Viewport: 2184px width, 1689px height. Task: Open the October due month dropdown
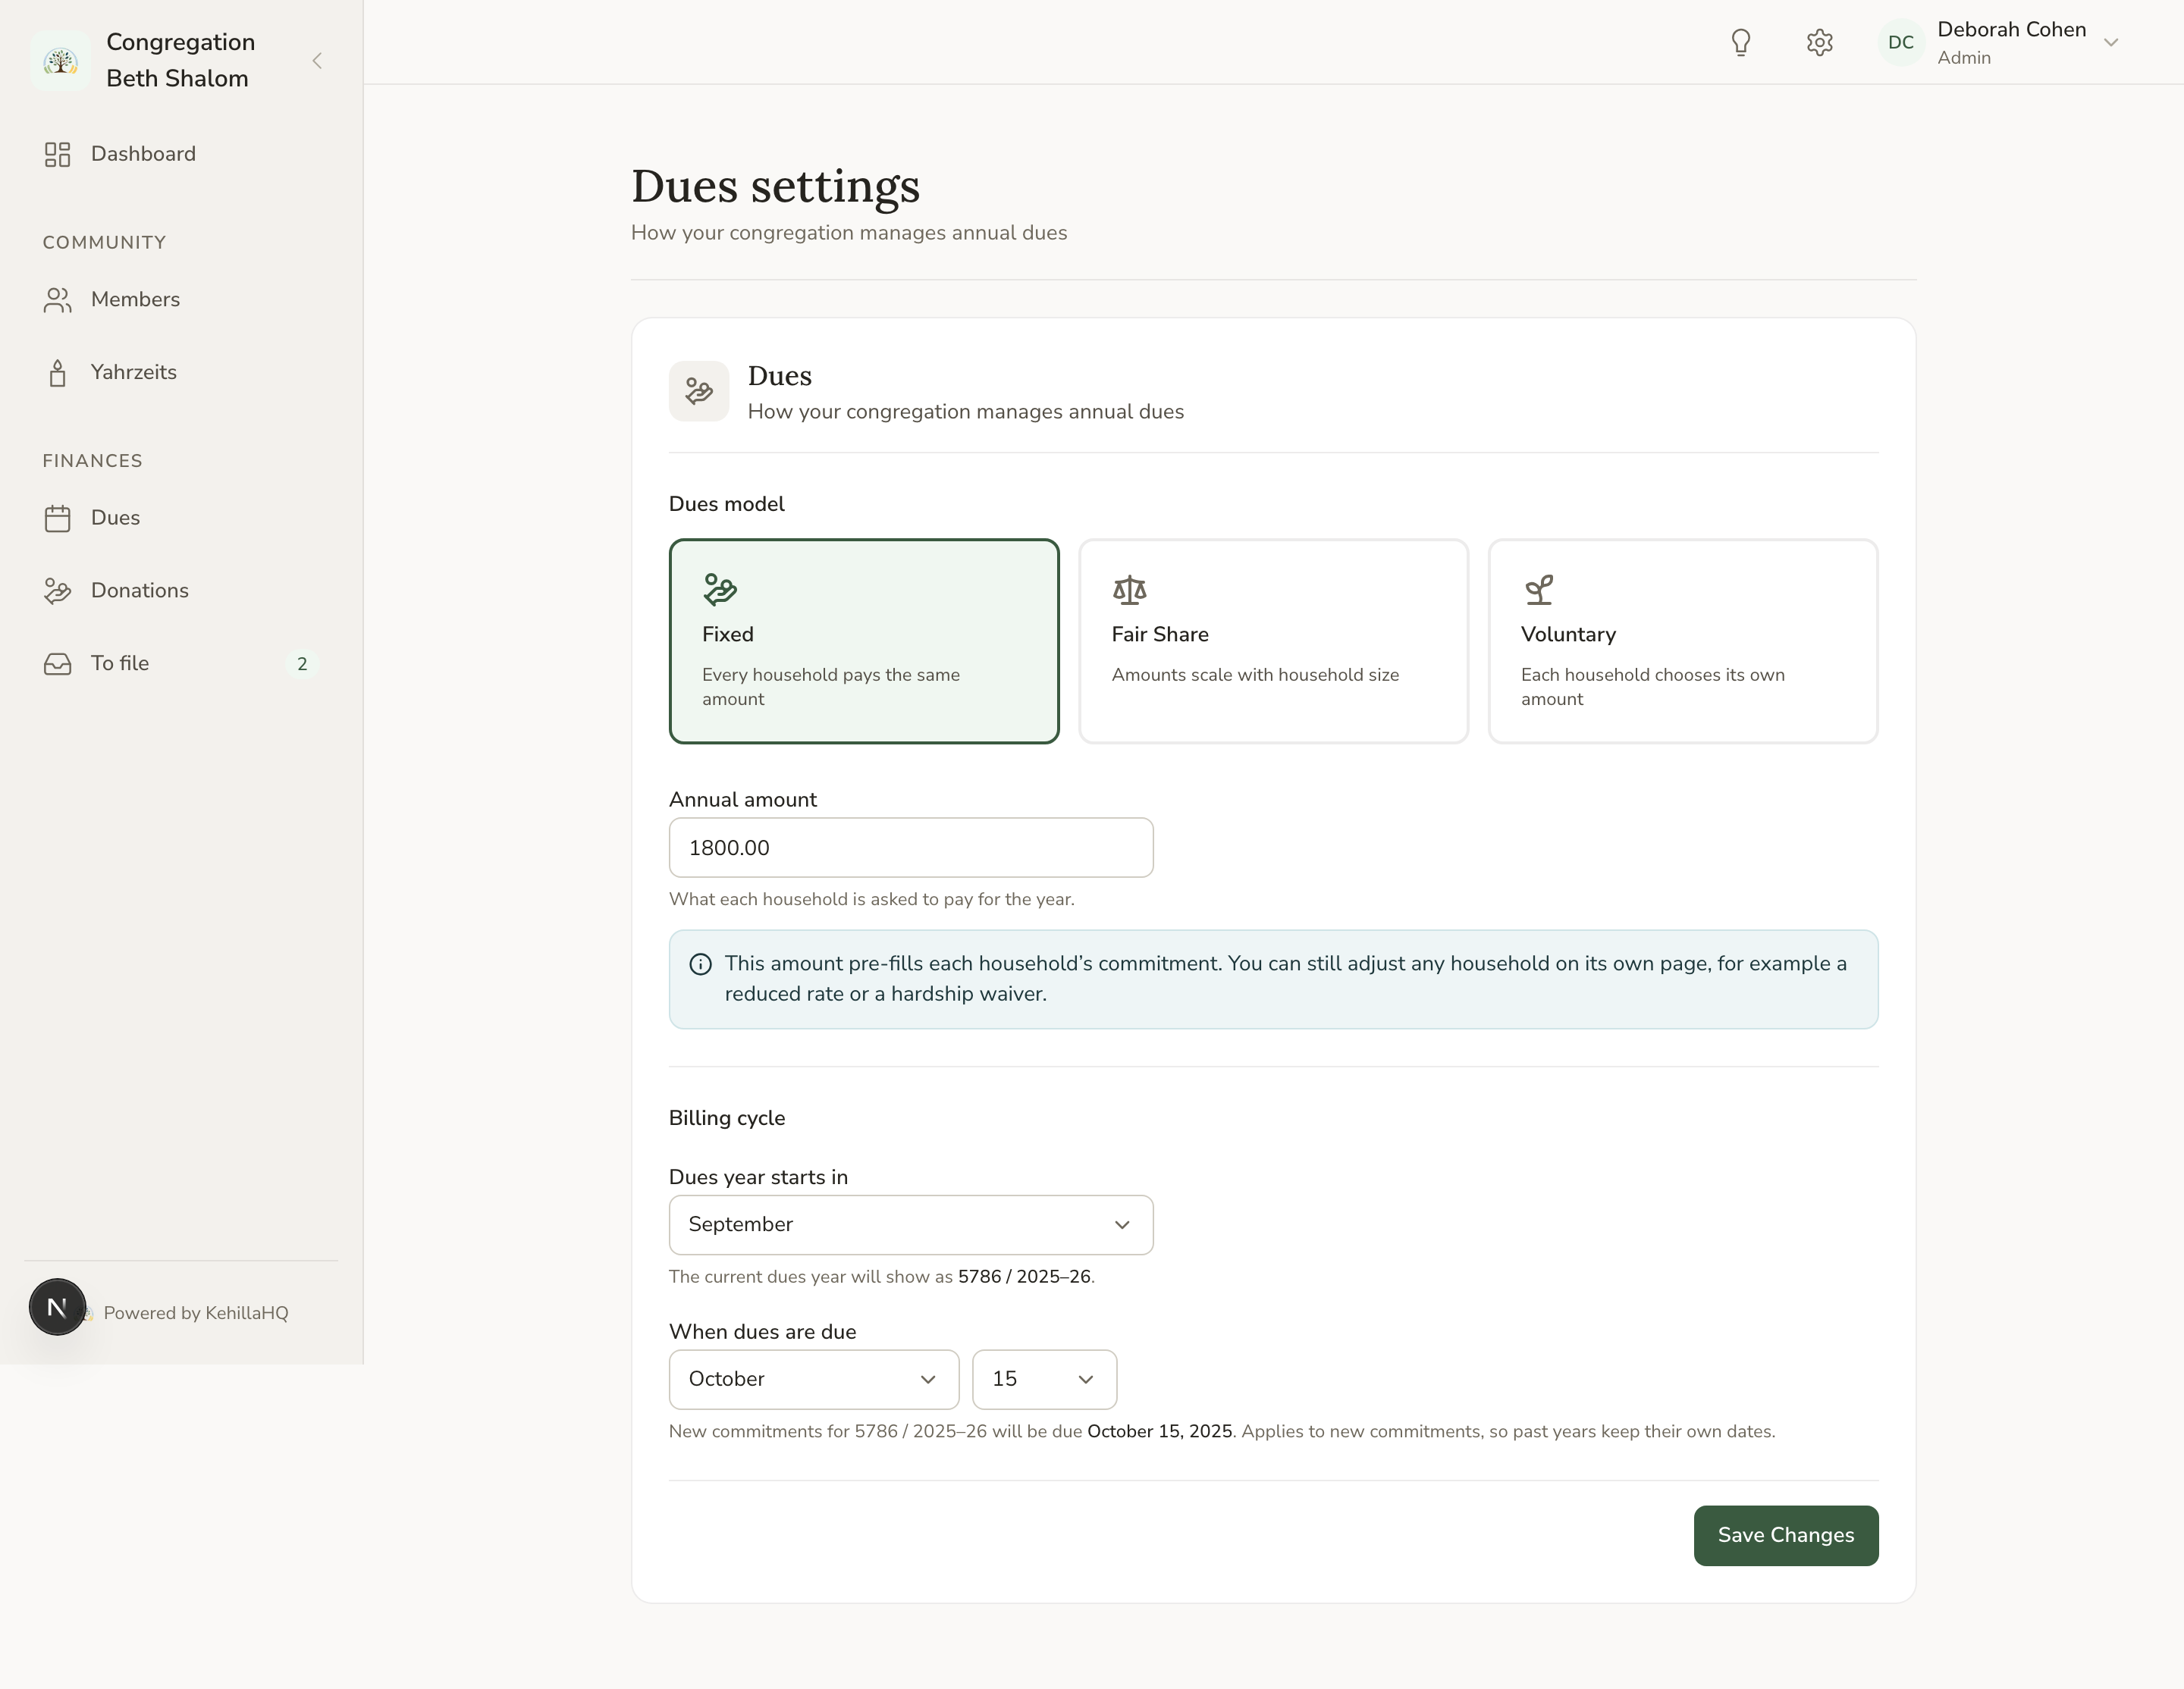tap(814, 1379)
